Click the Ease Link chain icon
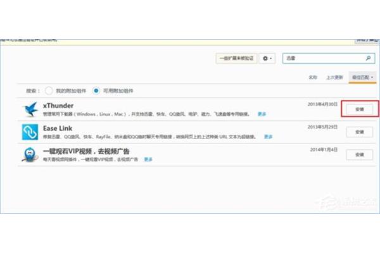Viewport: 380px width, 253px height. [x=30, y=132]
